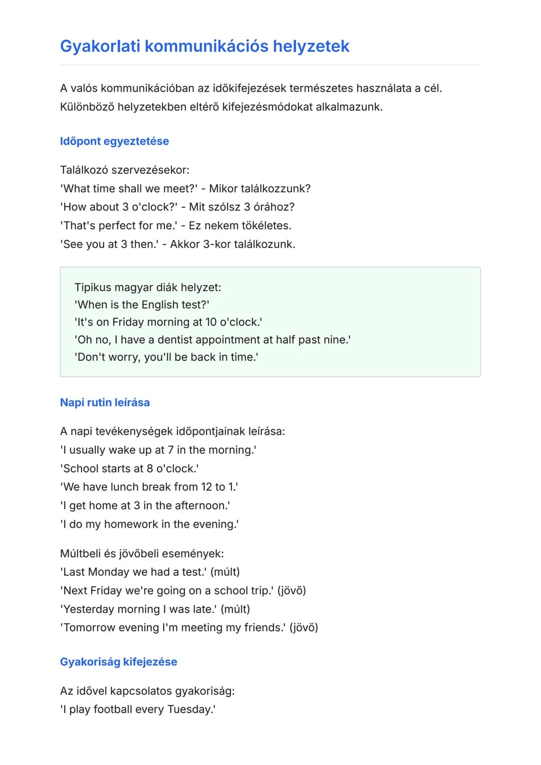The width and height of the screenshot is (541, 765).
Task: Click 'Don't worry, you'll be back in time.'
Action: point(166,357)
